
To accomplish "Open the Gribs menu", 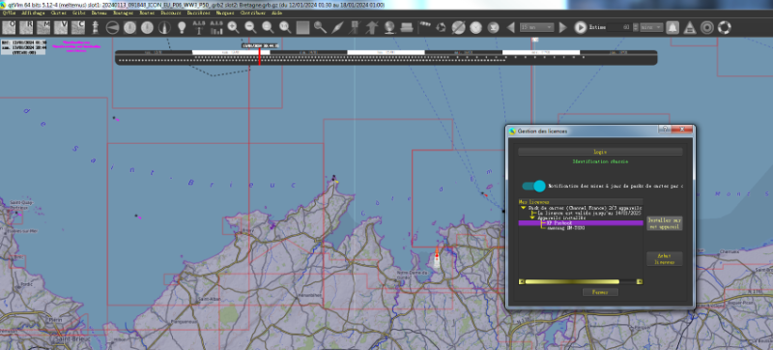I will click(79, 13).
